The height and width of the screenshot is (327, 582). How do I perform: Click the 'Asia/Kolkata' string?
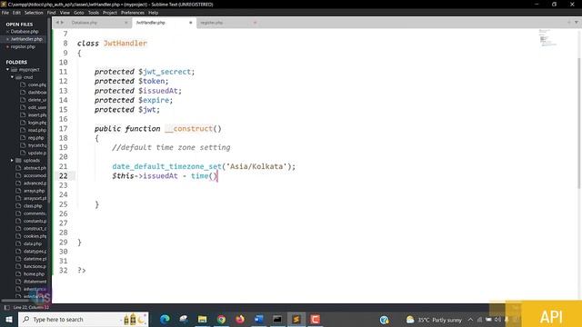[256, 166]
